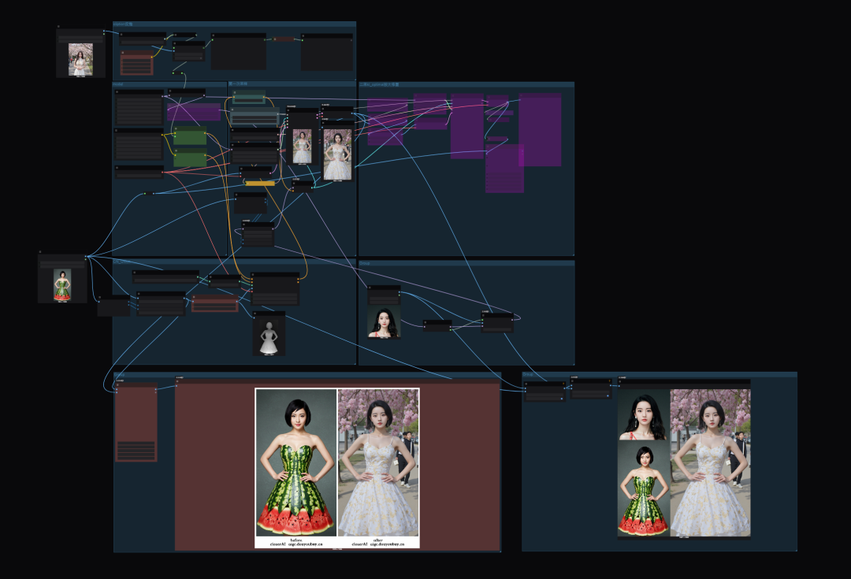The image size is (851, 579).
Task: Click the long-haired woman portrait thumbnail
Action: coord(384,322)
